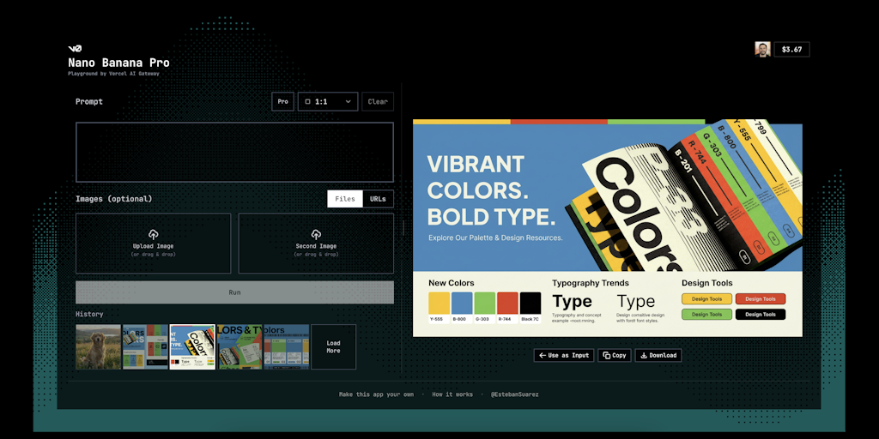Run the image generation
The width and height of the screenshot is (879, 439).
click(235, 292)
